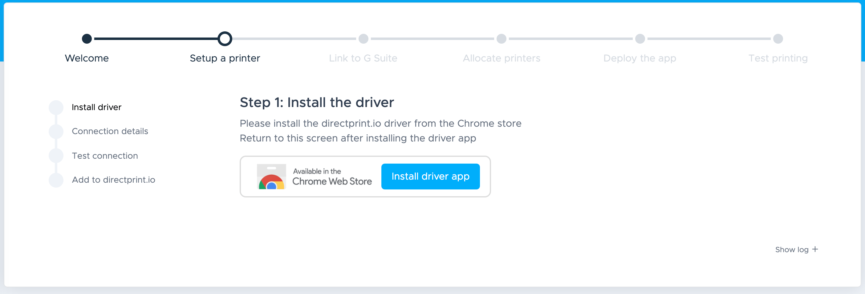The height and width of the screenshot is (294, 865).
Task: Click the Test connection sub-step circle
Action: click(x=56, y=156)
